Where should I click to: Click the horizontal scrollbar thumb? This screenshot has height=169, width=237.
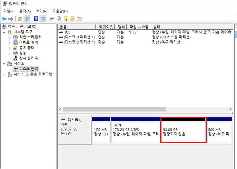coord(114,109)
